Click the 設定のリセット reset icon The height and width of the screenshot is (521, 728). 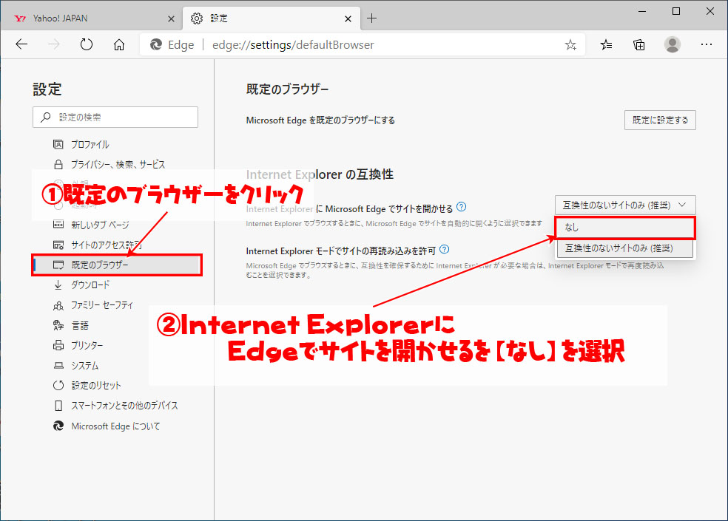[58, 386]
